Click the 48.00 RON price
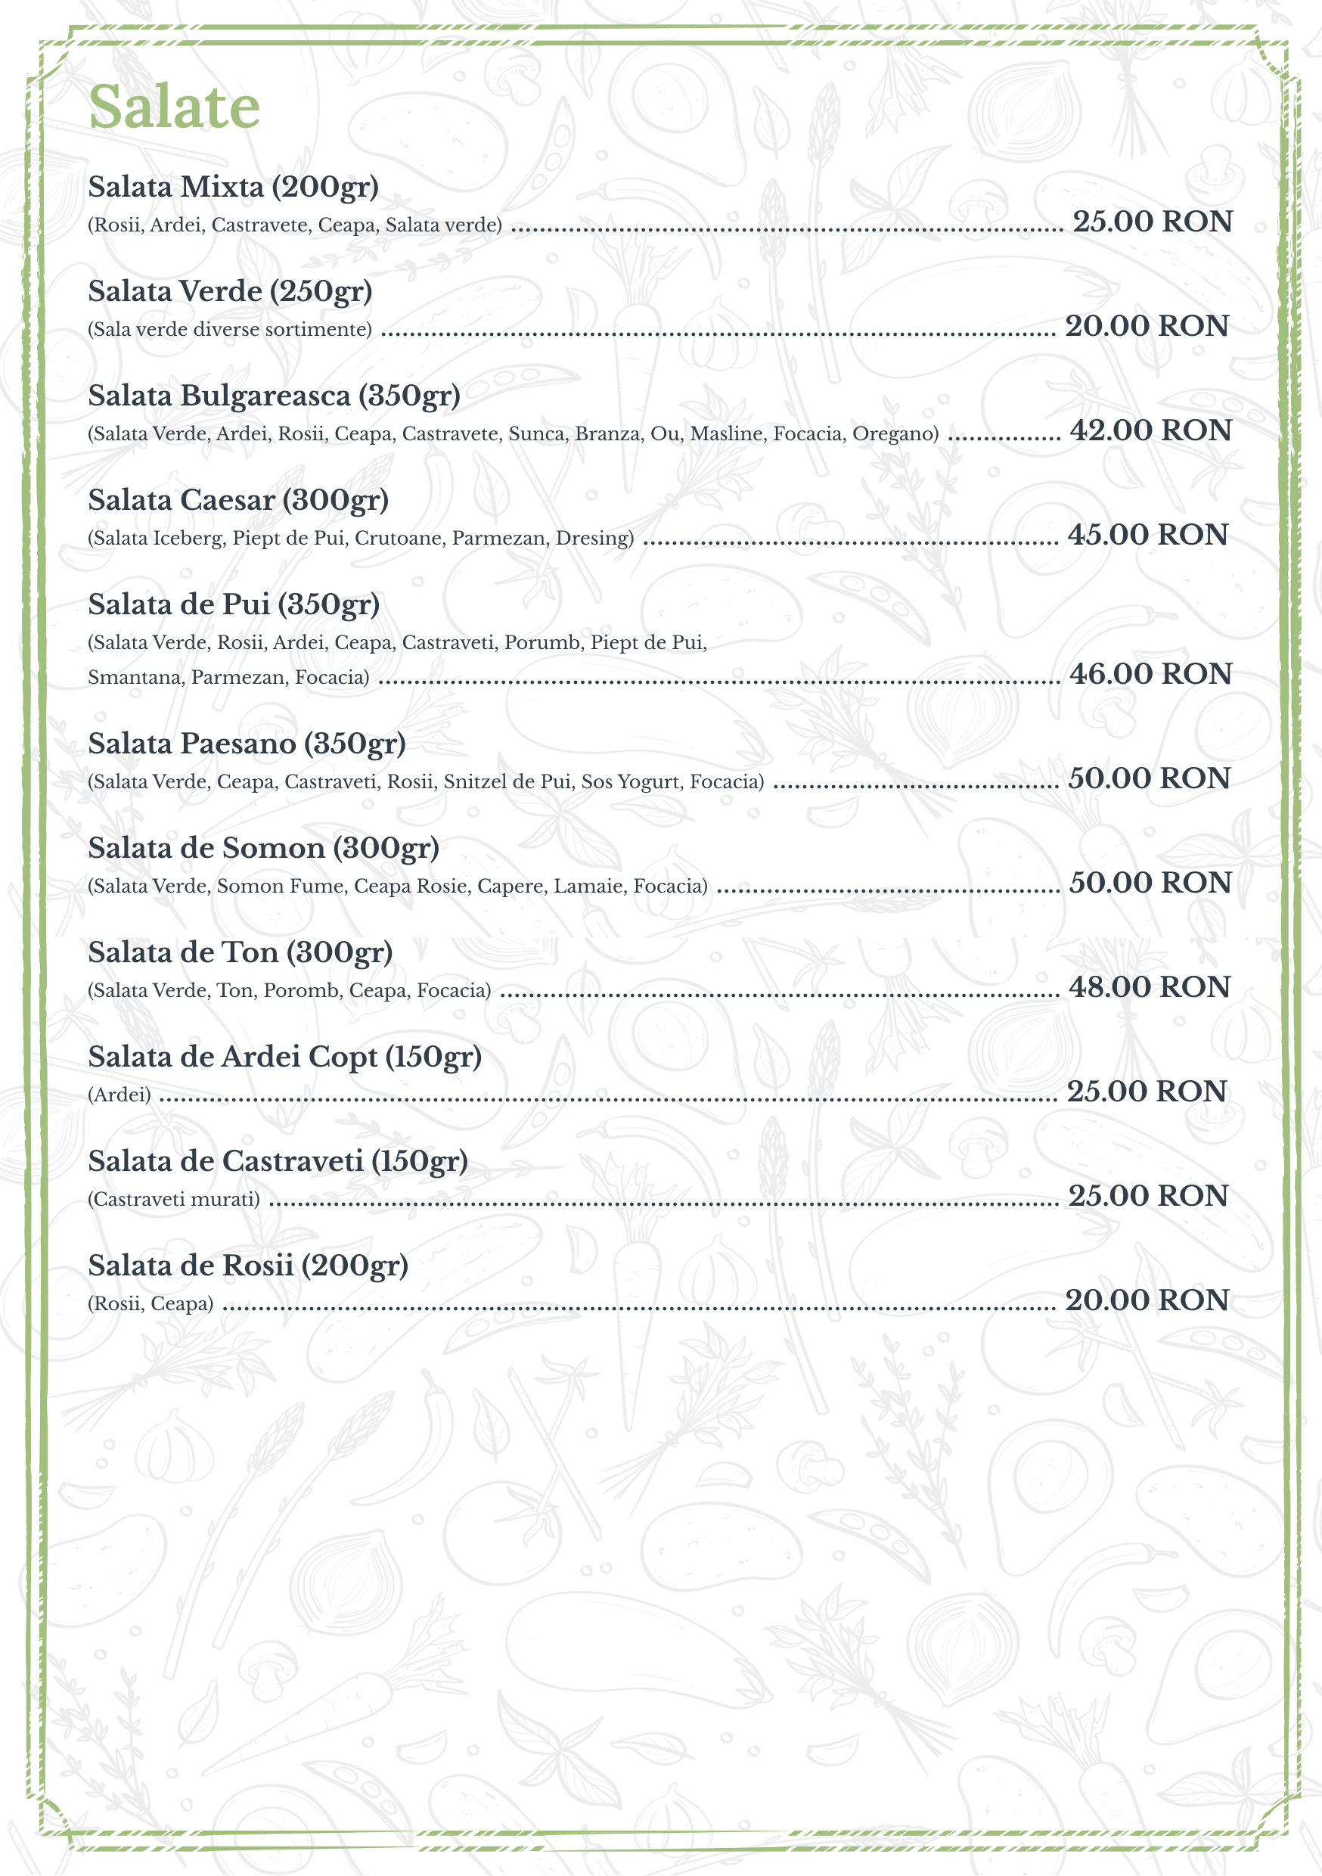Viewport: 1322px width, 1876px height. click(x=1150, y=987)
